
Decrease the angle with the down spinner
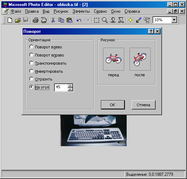[x=70, y=89]
